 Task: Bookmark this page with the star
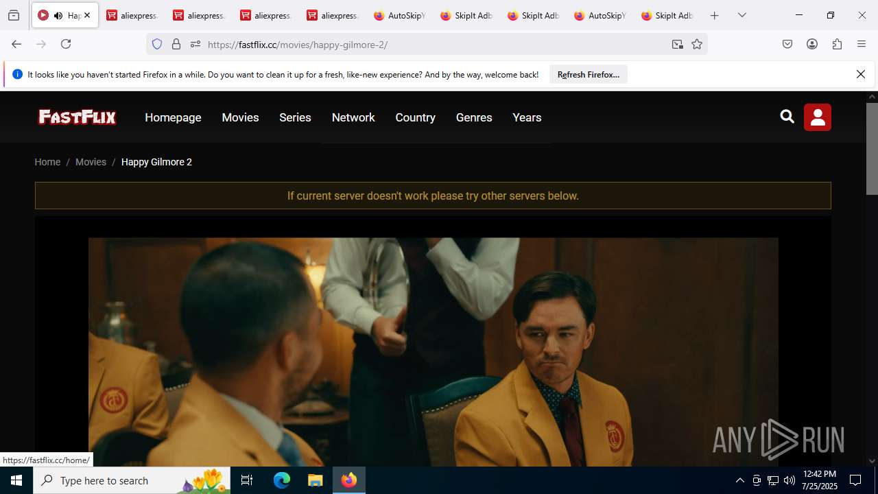coord(697,44)
